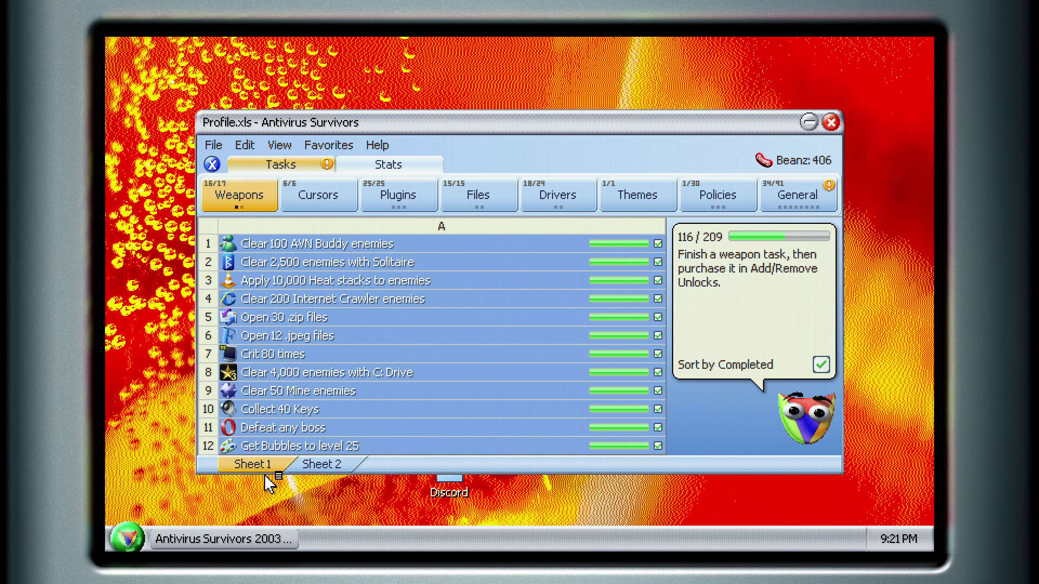1039x584 pixels.
Task: Click the Bubbles paint icon in row 12
Action: (x=228, y=446)
